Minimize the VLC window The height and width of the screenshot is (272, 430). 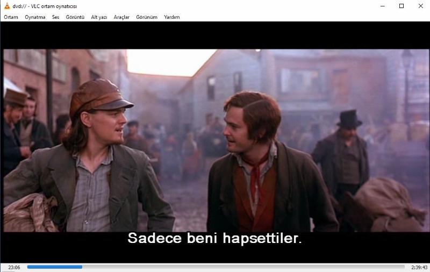[x=382, y=6]
